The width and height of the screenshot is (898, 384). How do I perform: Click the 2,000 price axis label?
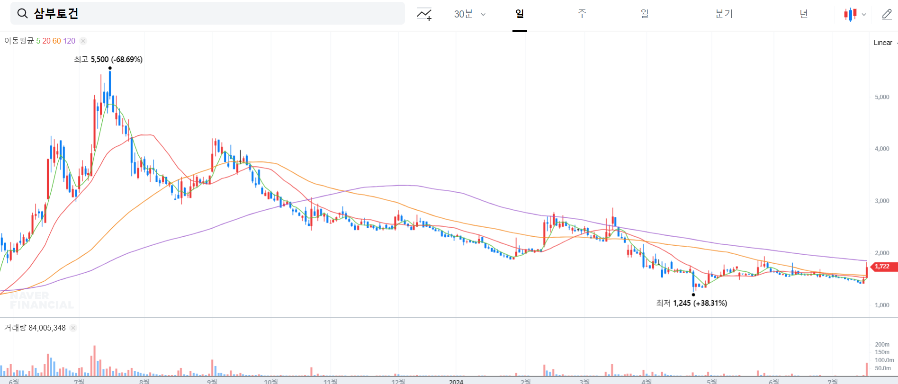(x=882, y=253)
